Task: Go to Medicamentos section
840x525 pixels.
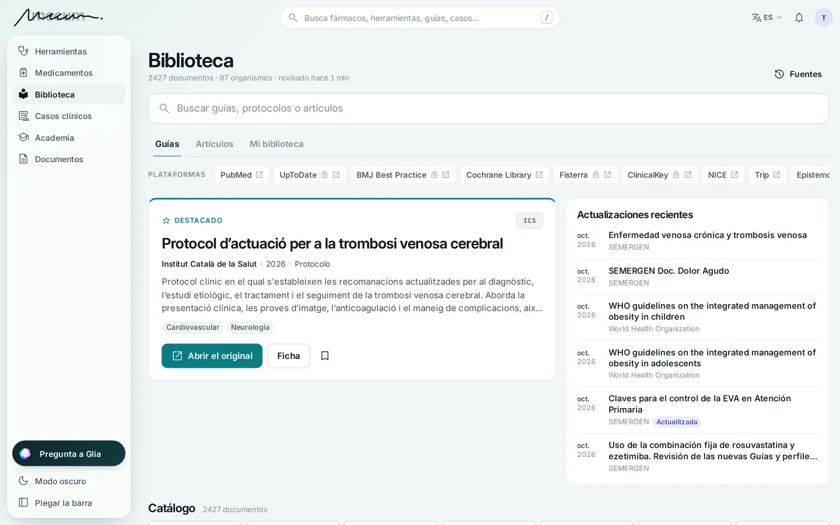Action: point(69,73)
